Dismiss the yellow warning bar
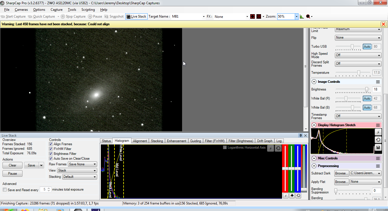The width and height of the screenshot is (388, 211). (x=383, y=24)
